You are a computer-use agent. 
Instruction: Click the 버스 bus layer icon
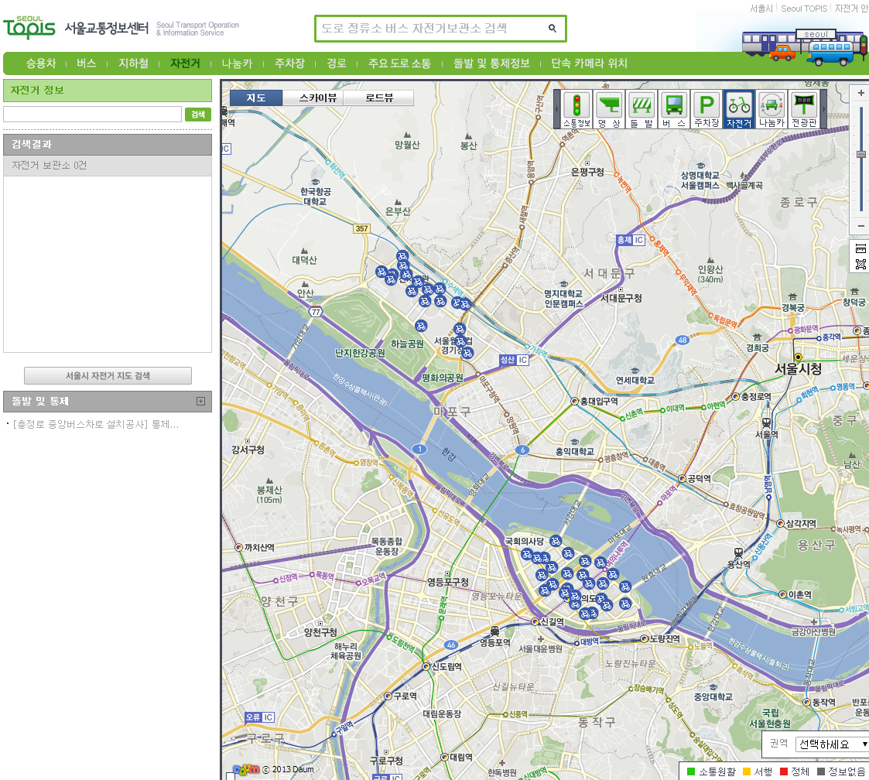tap(674, 108)
